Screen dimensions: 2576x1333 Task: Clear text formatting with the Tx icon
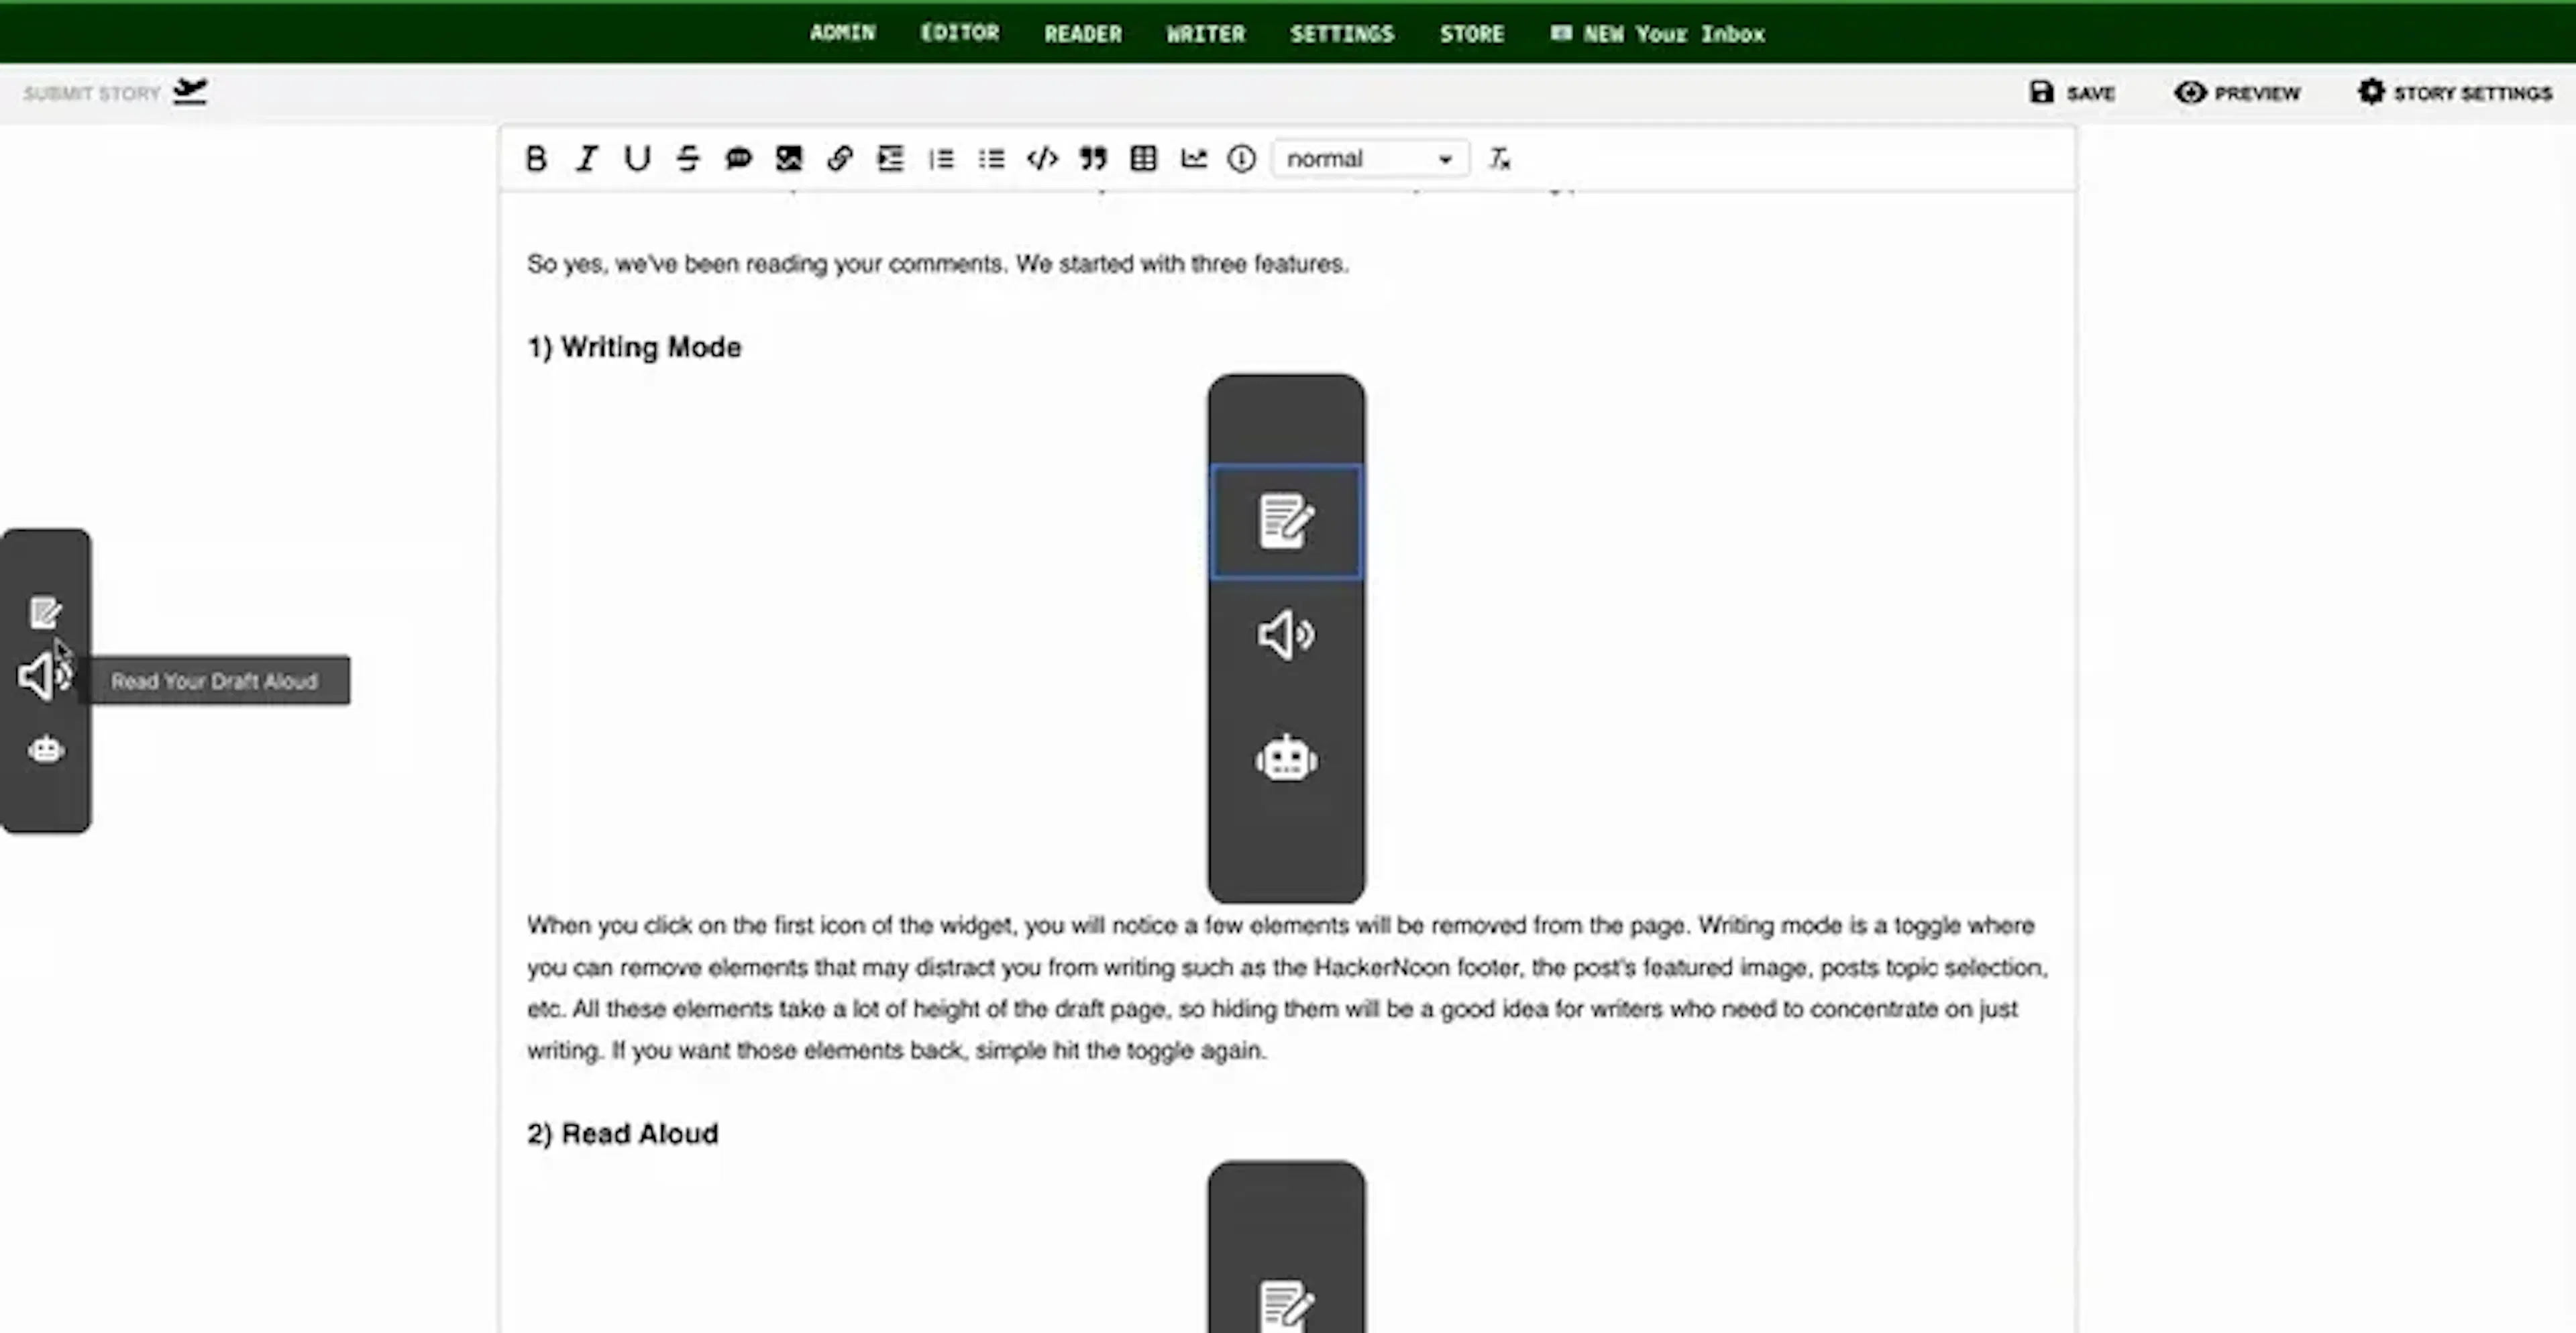point(1499,158)
